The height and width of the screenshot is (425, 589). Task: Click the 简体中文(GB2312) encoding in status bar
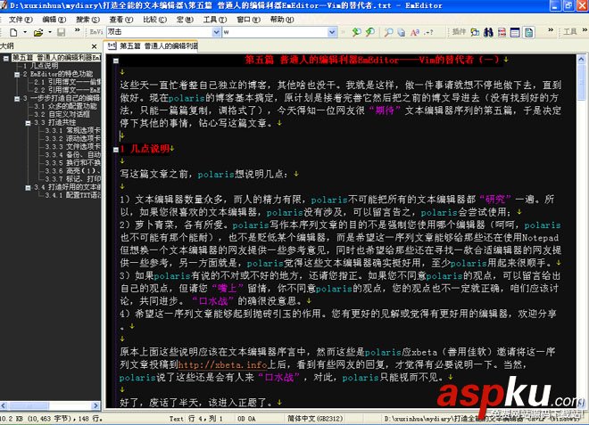click(x=315, y=419)
